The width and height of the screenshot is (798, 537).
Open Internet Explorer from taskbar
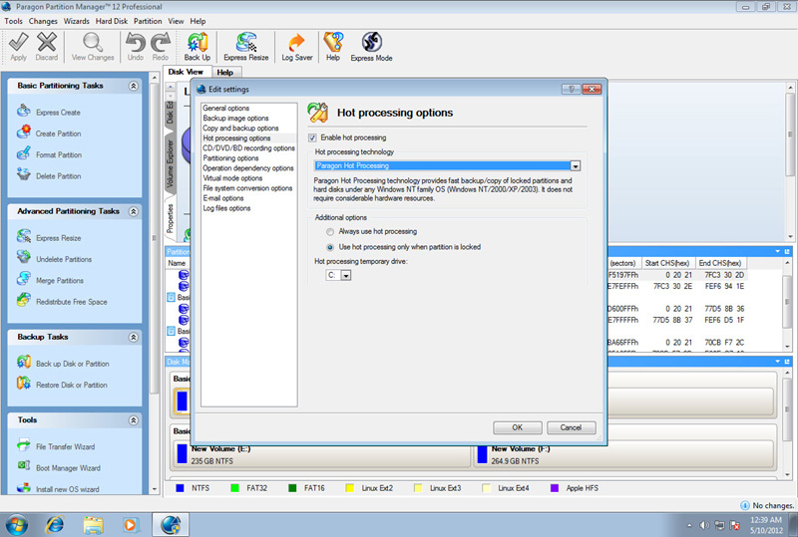pyautogui.click(x=55, y=524)
